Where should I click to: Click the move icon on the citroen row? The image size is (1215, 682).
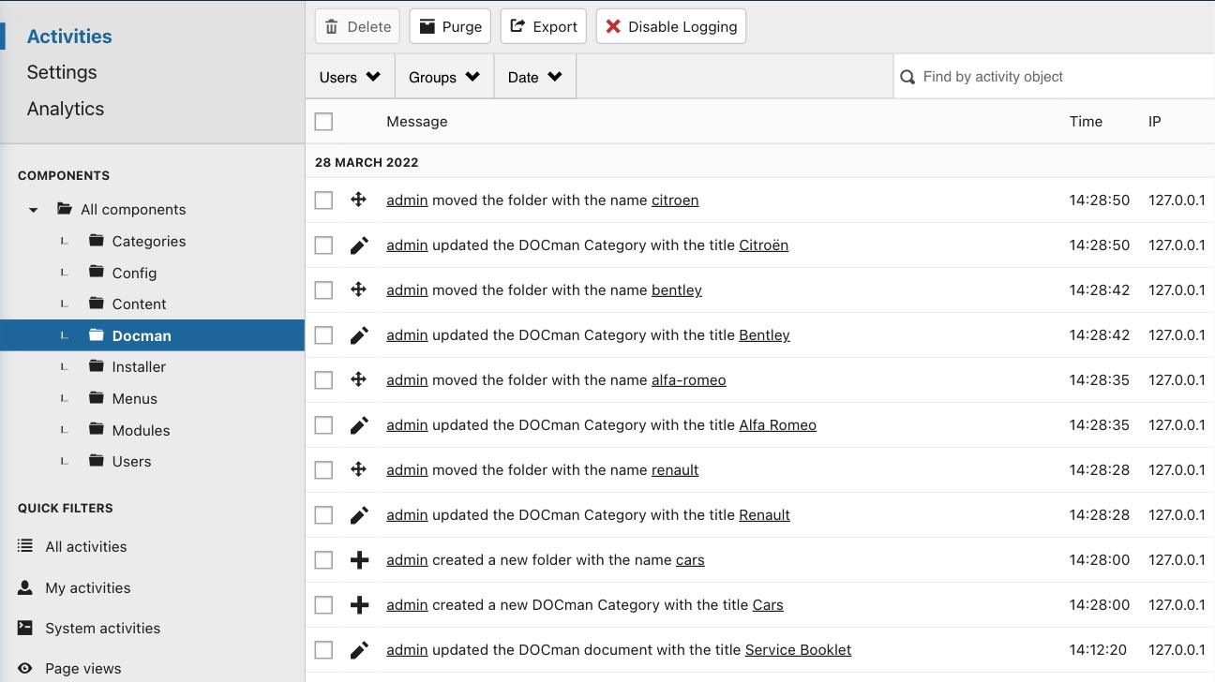pos(358,200)
